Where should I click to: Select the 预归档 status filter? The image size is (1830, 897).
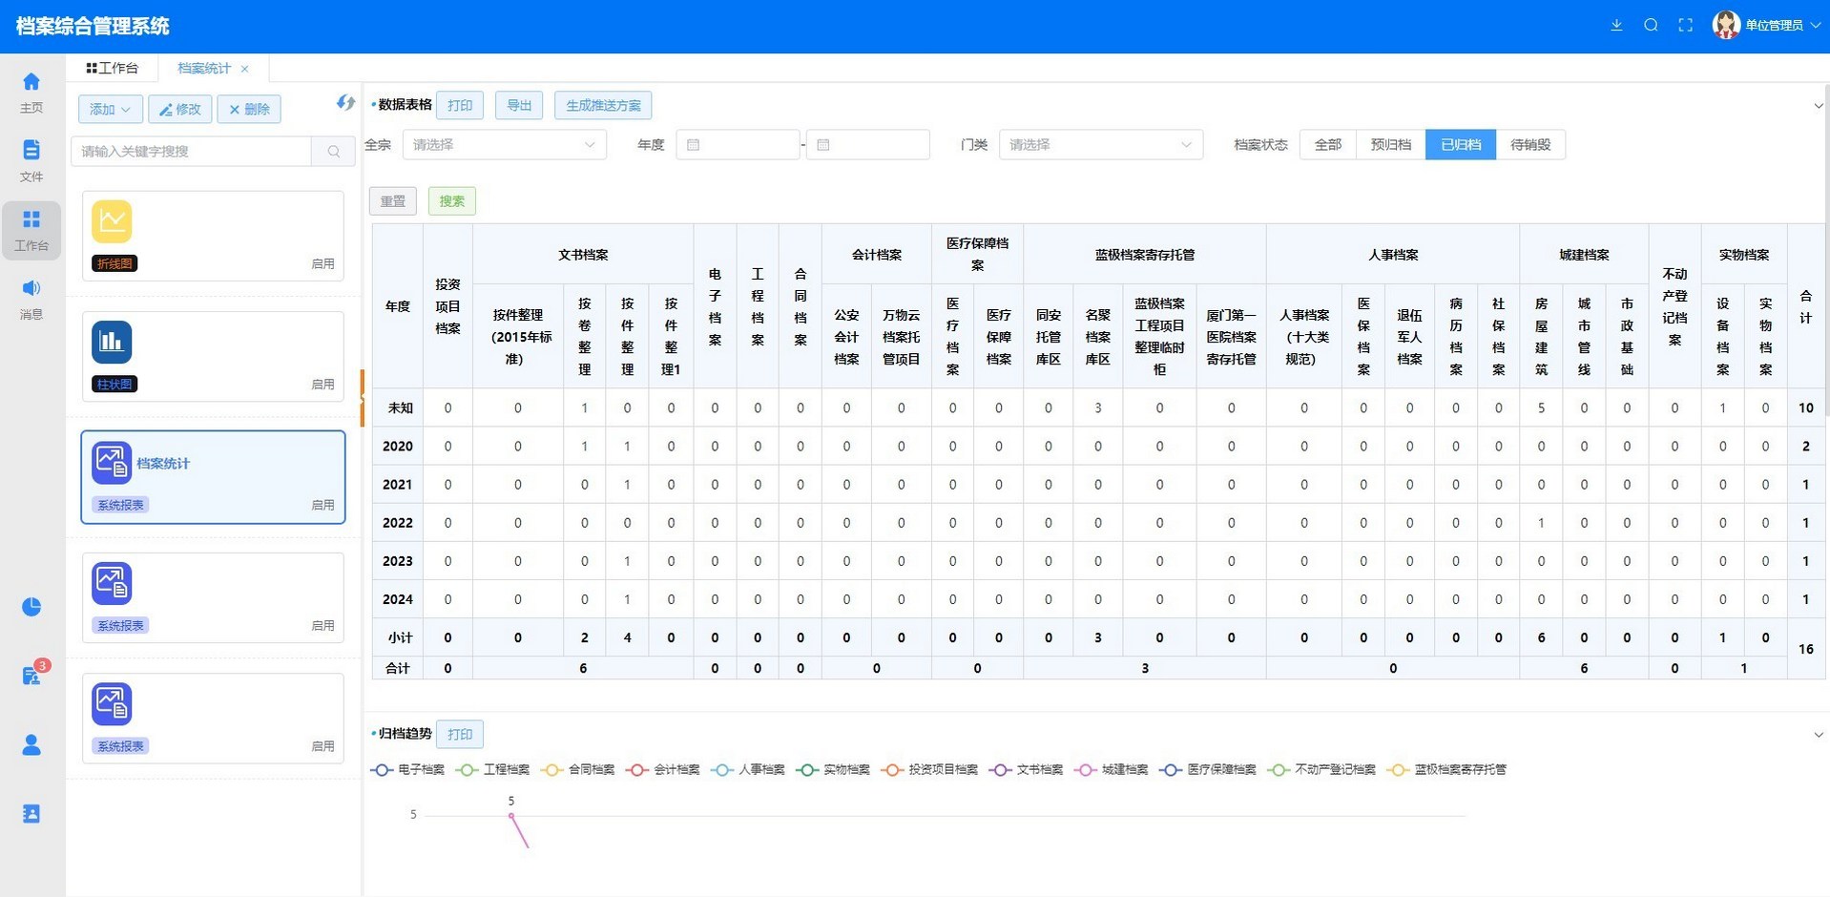(x=1390, y=145)
